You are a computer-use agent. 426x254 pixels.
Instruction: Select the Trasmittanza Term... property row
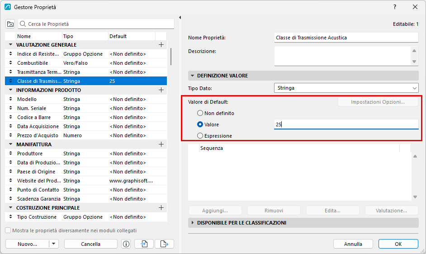(86, 72)
